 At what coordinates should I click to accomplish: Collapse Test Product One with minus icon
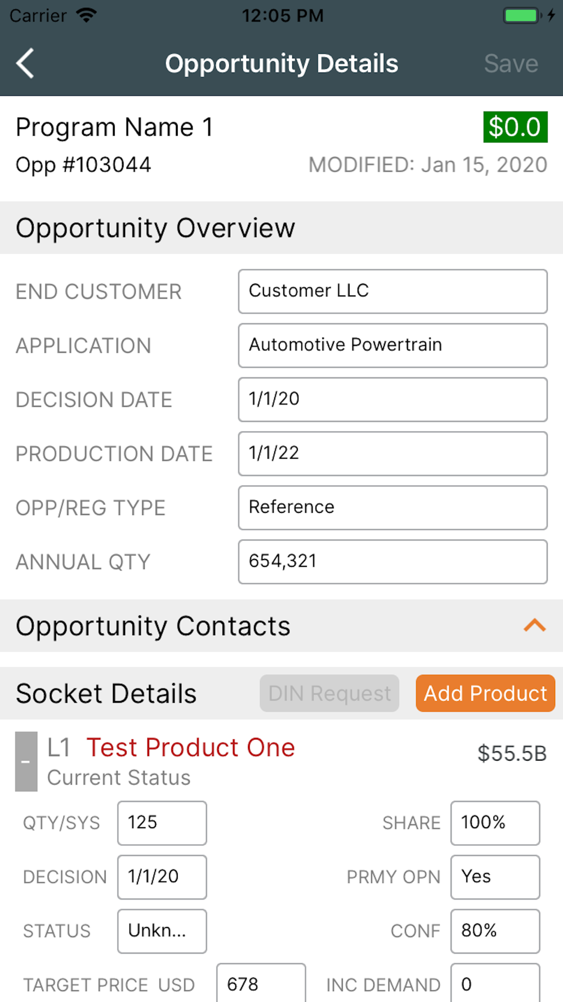(x=26, y=761)
